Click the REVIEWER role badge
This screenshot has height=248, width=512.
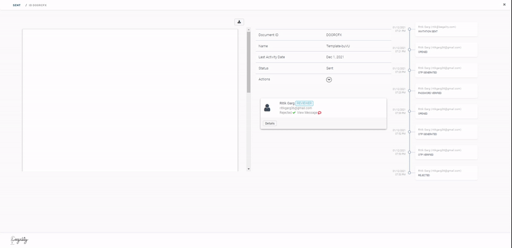click(305, 103)
